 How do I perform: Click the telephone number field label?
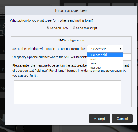[49, 49]
